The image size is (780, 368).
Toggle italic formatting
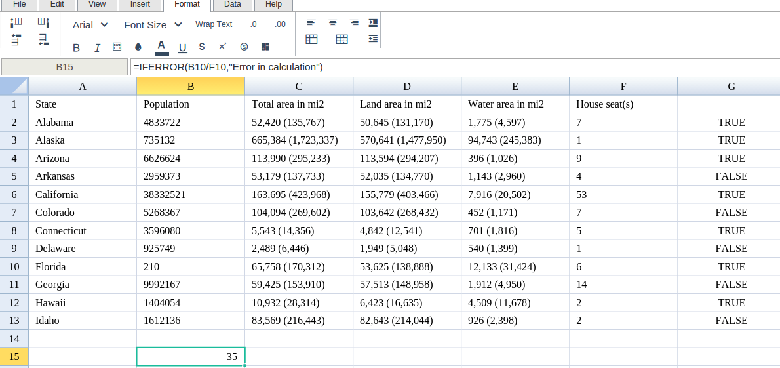(x=98, y=47)
